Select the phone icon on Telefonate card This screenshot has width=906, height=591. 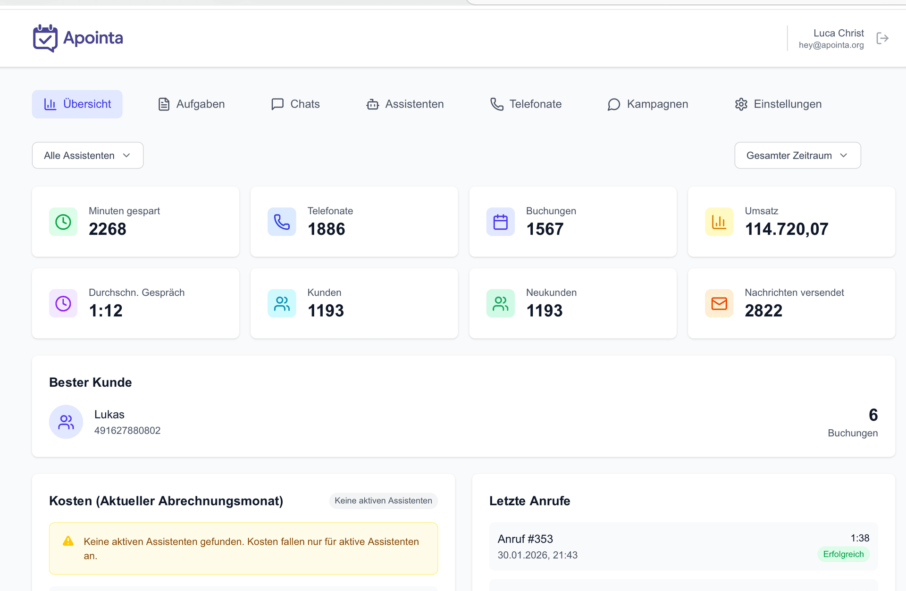pyautogui.click(x=281, y=222)
